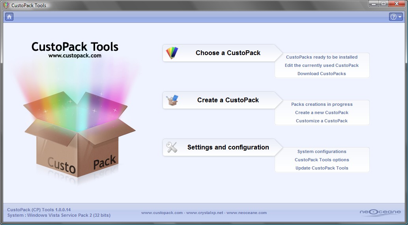Click the System Windows Vista Service Pack 2 text
This screenshot has width=408, height=225.
tap(59, 216)
